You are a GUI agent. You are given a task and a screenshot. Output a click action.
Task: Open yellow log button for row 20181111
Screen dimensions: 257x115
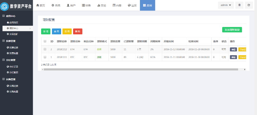pyautogui.click(x=242, y=57)
